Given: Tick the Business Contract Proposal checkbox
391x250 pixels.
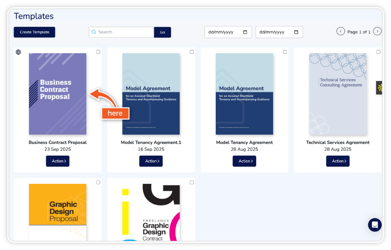Looking at the screenshot, I should 98,52.
